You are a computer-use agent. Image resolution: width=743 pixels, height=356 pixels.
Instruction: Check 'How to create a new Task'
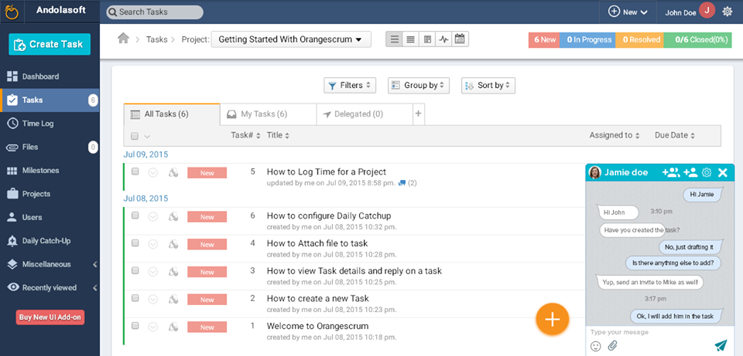coord(135,298)
